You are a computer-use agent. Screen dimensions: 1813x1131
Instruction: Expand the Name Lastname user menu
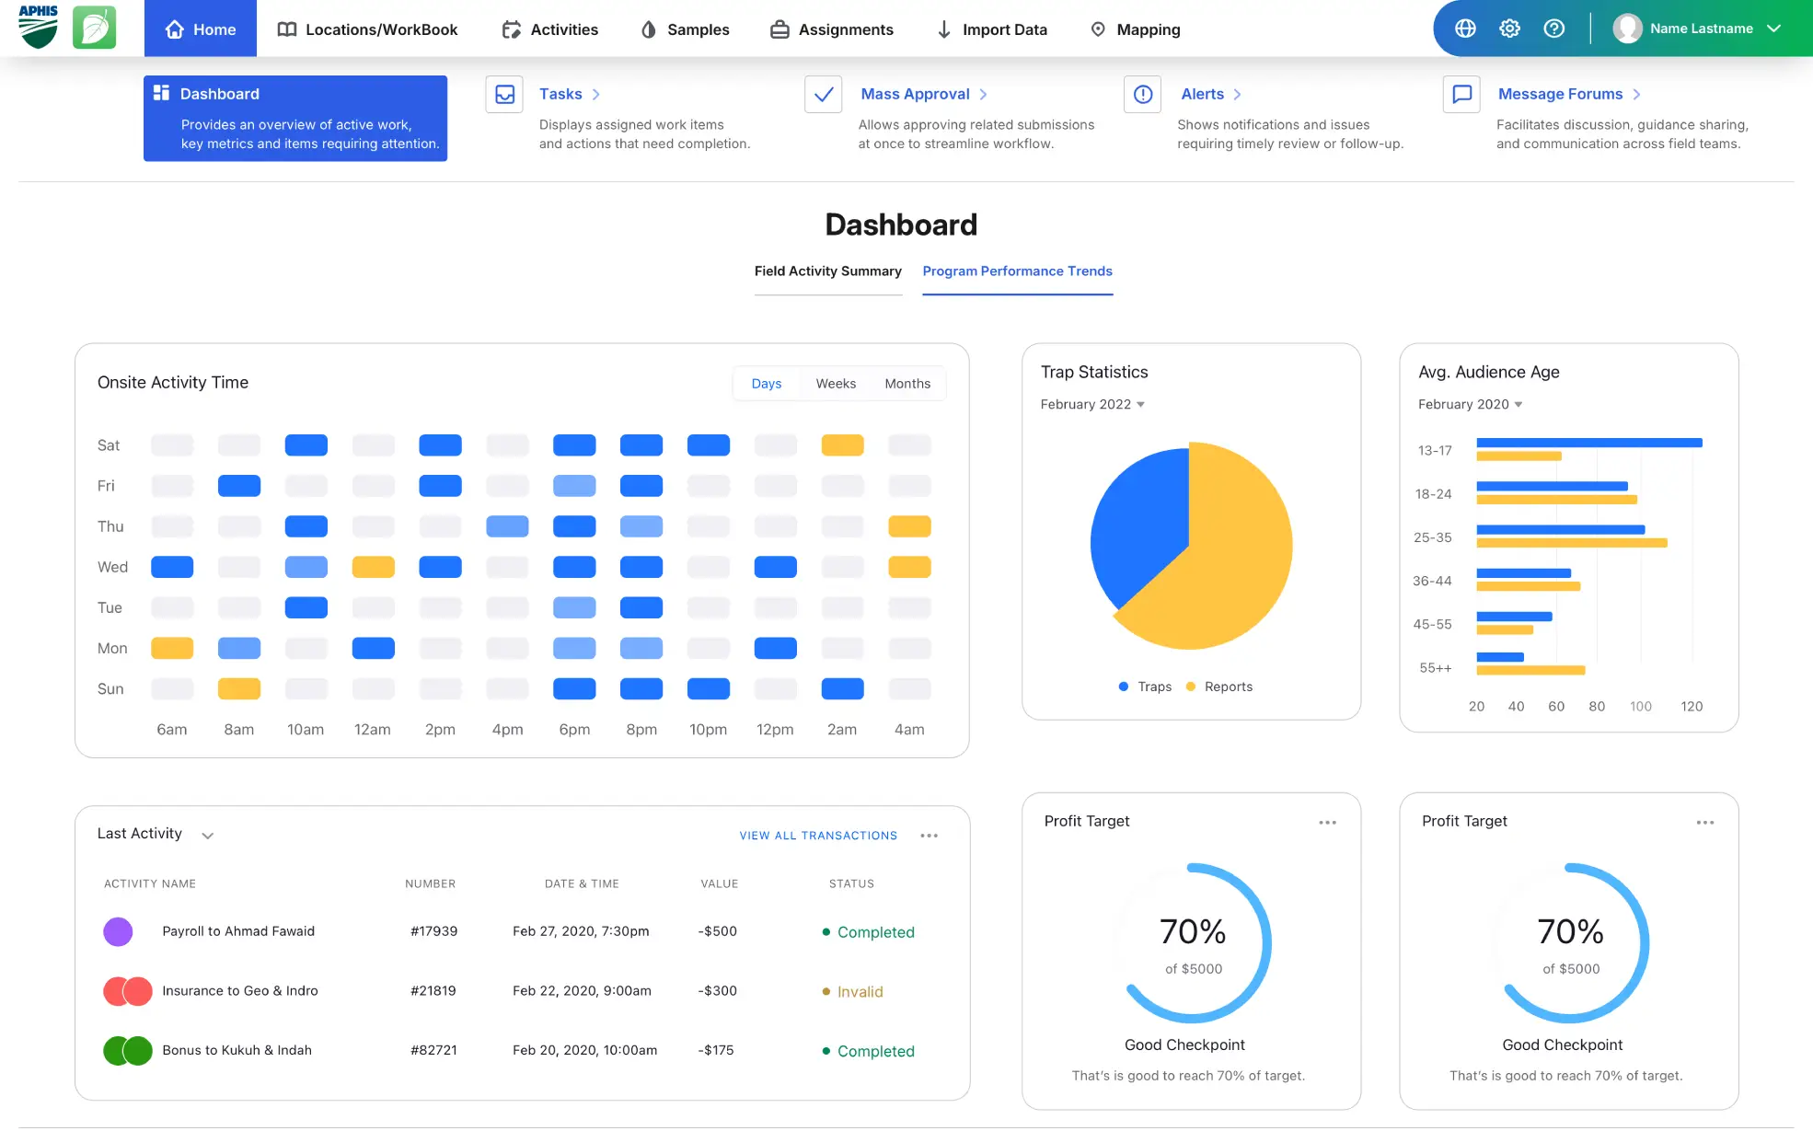(x=1701, y=29)
